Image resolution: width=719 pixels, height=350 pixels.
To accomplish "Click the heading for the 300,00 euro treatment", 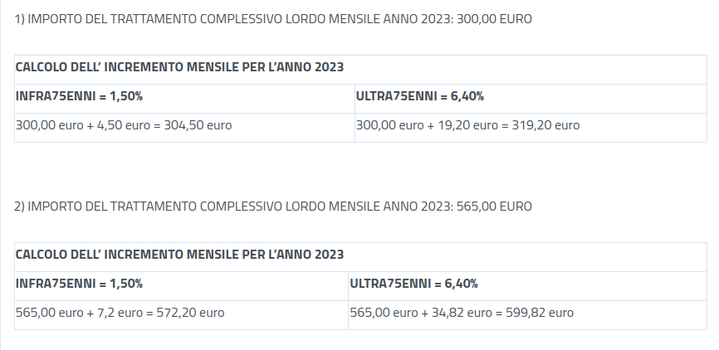I will click(273, 19).
